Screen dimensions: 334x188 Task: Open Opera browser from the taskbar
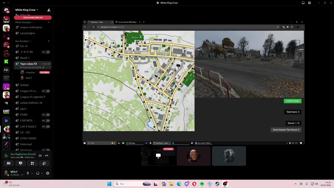pos(194,184)
